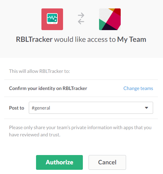Click the green heart-monitor screen graphic

coord(52,18)
